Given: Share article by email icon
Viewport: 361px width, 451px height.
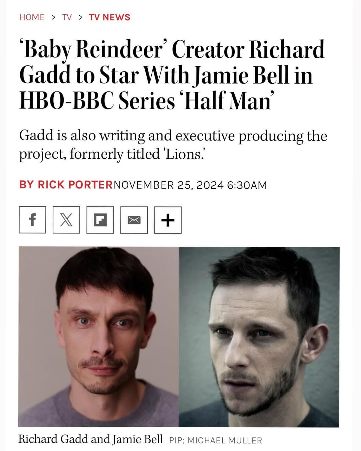Looking at the screenshot, I should (x=134, y=220).
